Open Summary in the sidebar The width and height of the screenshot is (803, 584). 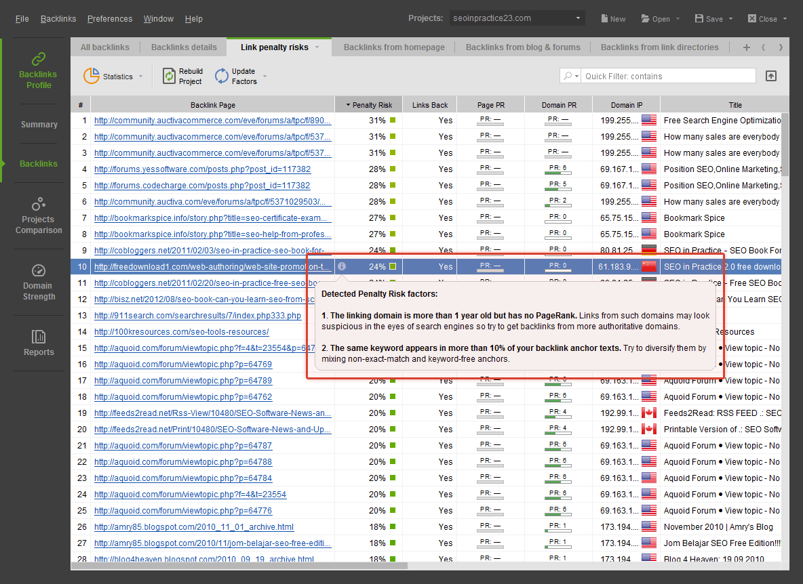[x=39, y=124]
